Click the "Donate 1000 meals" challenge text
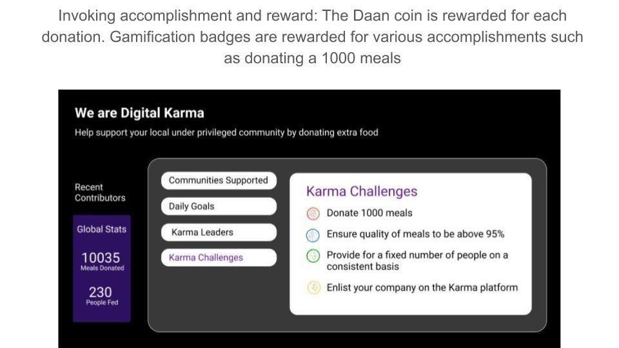Image resolution: width=619 pixels, height=348 pixels. point(369,213)
